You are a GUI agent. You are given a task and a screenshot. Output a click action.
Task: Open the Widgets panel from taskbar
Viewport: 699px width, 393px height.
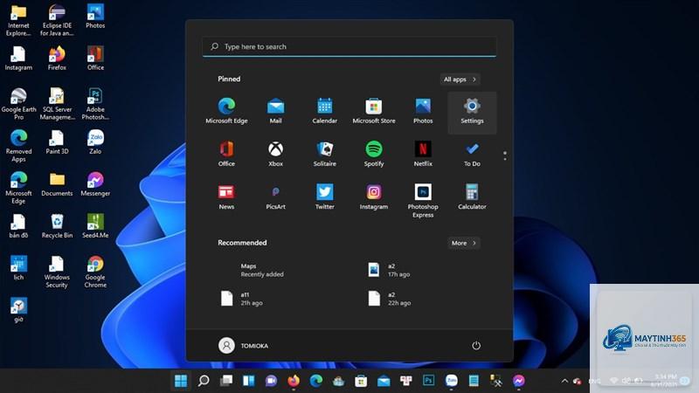pos(248,381)
